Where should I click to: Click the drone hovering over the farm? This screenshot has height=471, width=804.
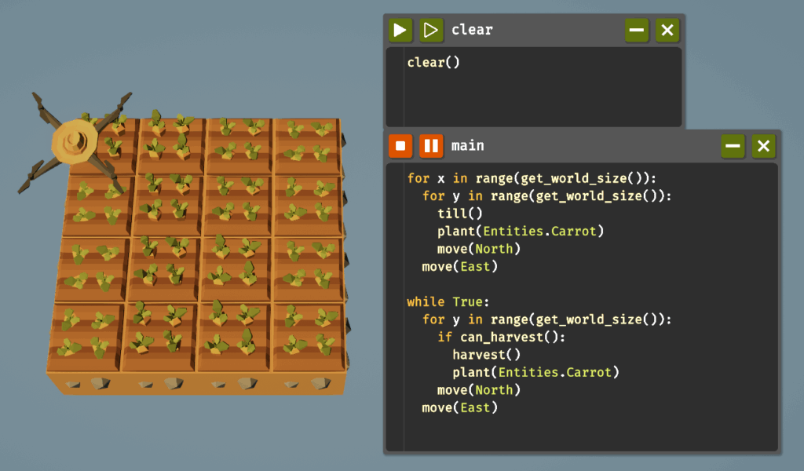pyautogui.click(x=75, y=143)
